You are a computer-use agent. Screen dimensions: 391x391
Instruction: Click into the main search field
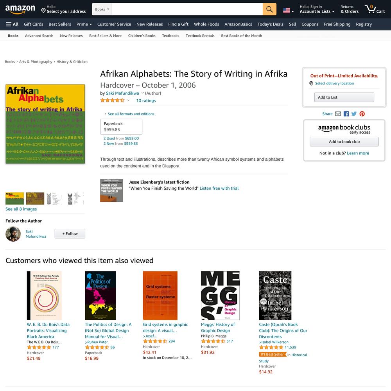click(187, 9)
